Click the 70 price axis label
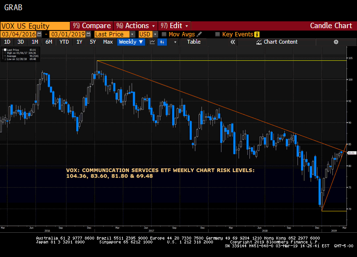This screenshot has width=357, height=257. click(x=350, y=209)
